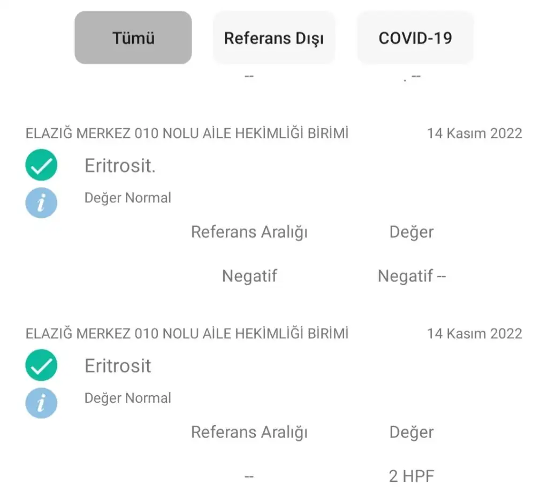548x493 pixels.
Task: Open the Eritrosit test title with 2 HPF value
Action: click(118, 366)
